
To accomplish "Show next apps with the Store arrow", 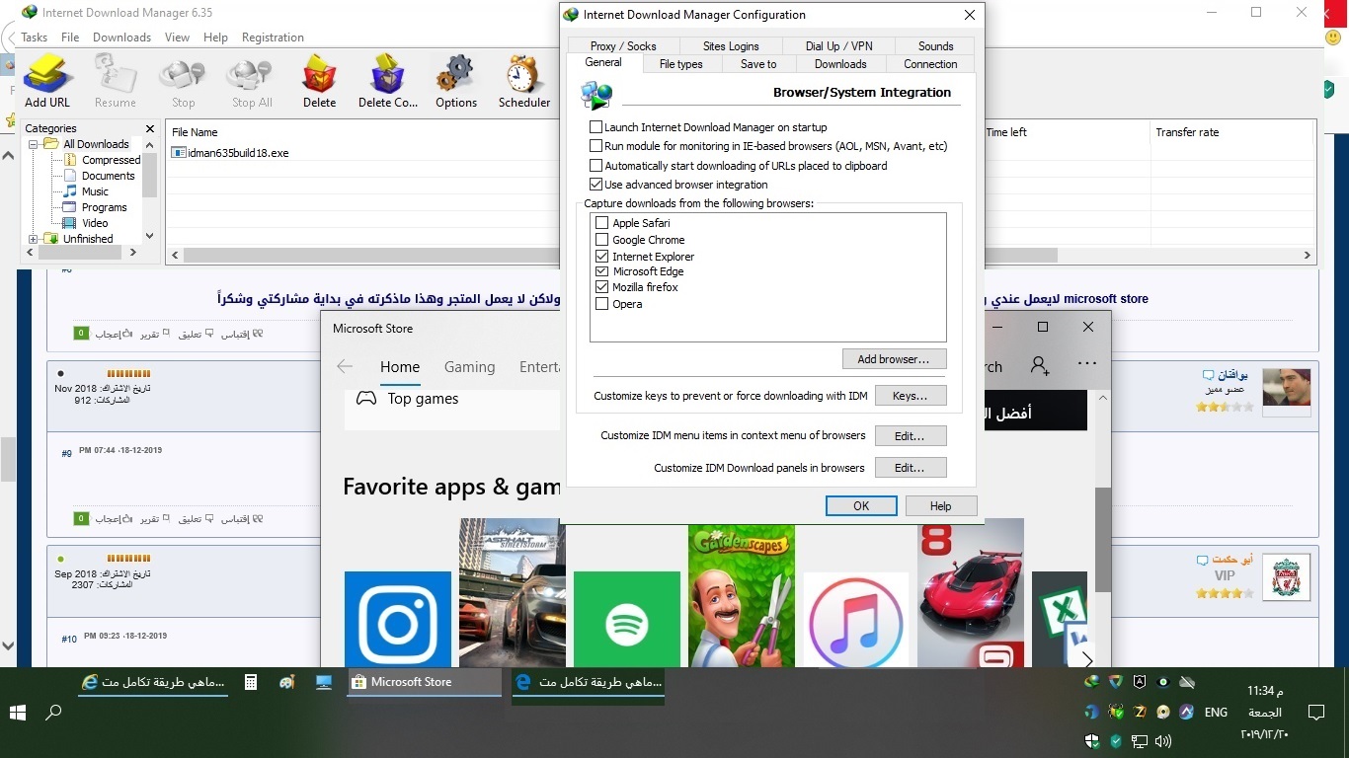I will pos(1087,659).
